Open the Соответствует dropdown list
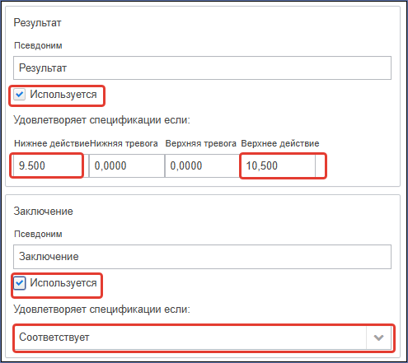The image size is (408, 363). [202, 337]
